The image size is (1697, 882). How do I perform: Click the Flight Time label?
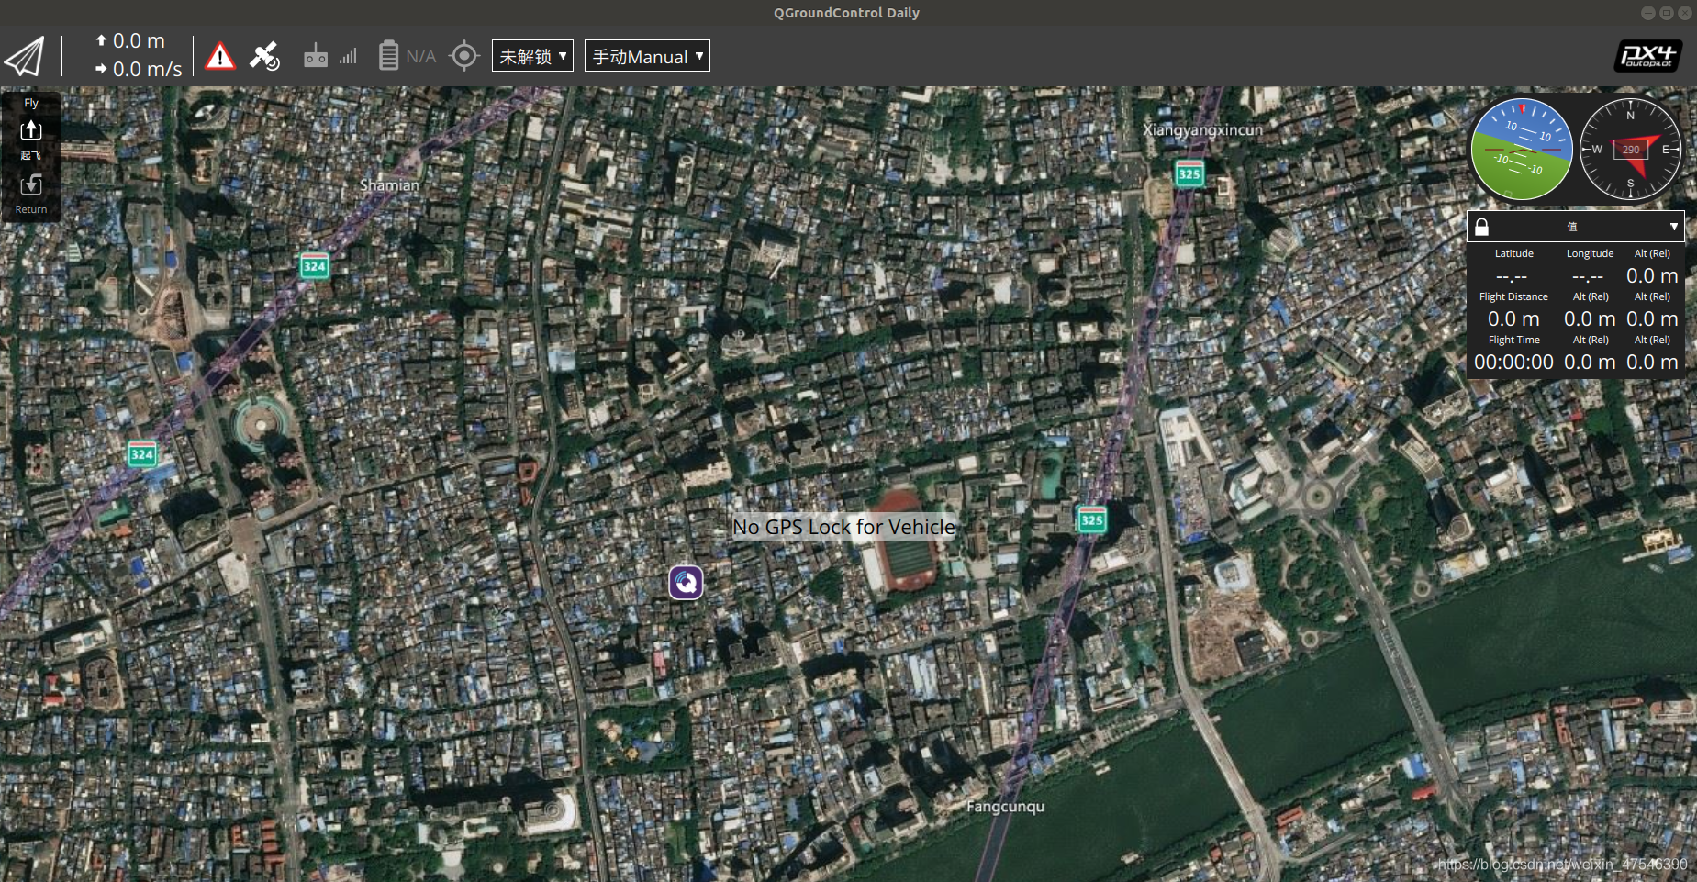(1513, 340)
